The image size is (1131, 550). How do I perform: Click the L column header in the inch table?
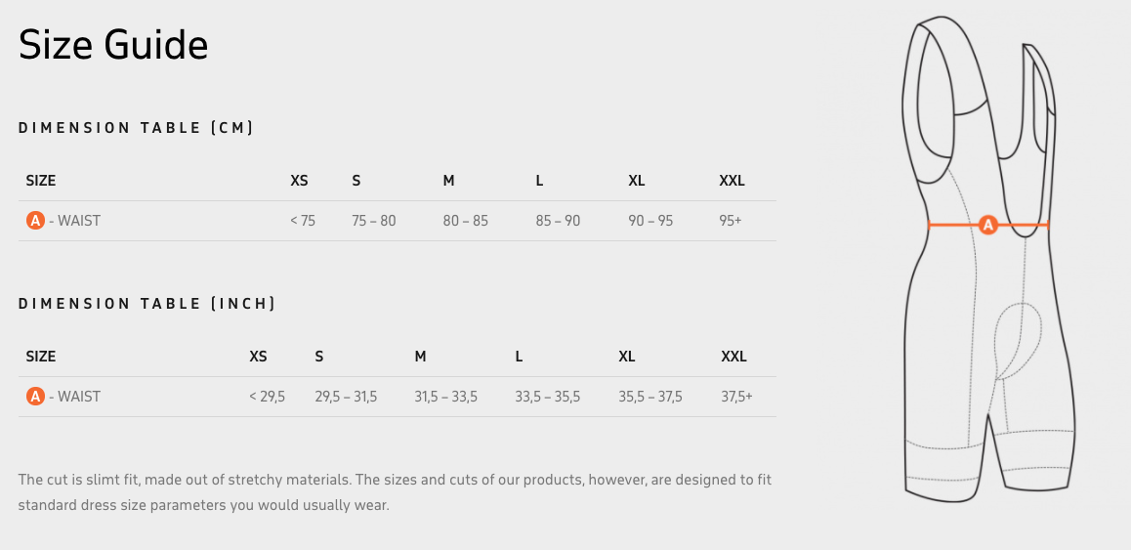pos(520,357)
